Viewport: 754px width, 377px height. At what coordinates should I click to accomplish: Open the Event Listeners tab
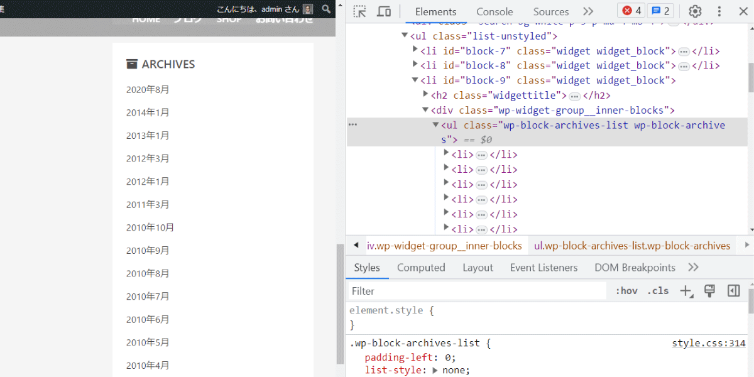(544, 268)
